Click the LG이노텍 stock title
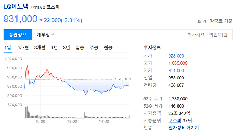 (16, 6)
